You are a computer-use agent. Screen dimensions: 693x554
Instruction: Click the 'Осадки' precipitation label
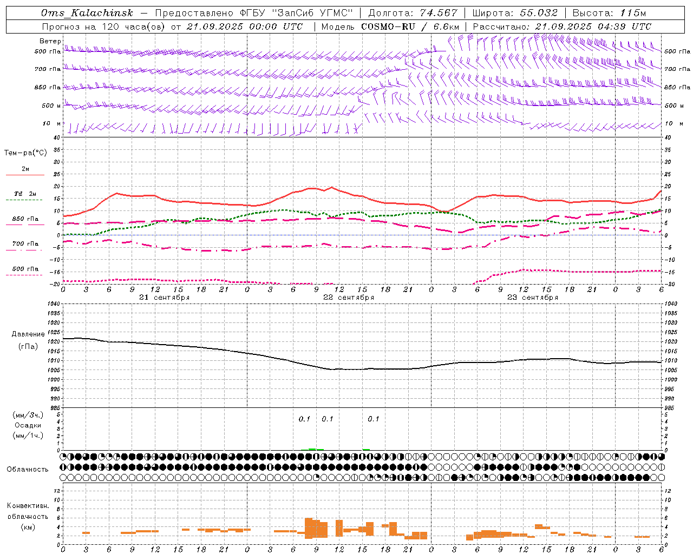click(x=28, y=425)
